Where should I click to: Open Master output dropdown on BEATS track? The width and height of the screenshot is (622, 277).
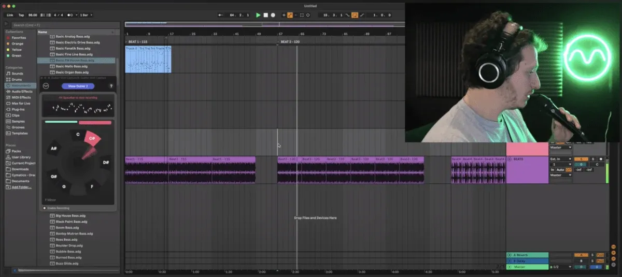pyautogui.click(x=561, y=175)
